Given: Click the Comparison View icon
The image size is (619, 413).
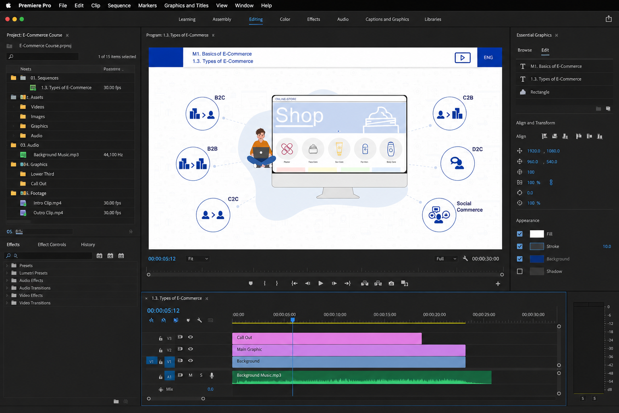Looking at the screenshot, I should (405, 284).
